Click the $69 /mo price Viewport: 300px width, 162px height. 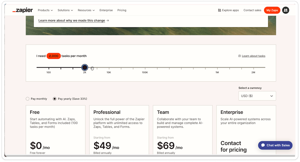pyautogui.click(x=170, y=146)
